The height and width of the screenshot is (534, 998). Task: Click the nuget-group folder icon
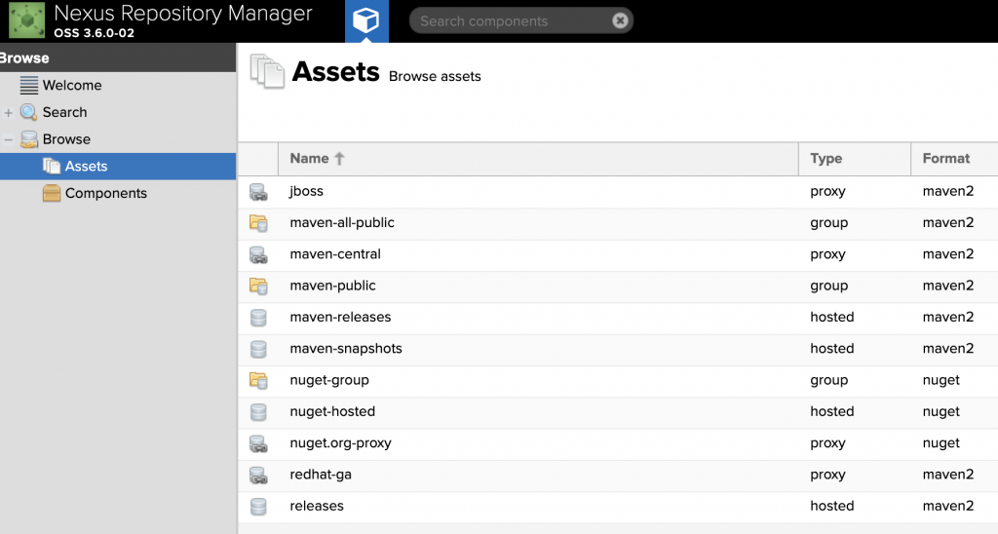[258, 380]
